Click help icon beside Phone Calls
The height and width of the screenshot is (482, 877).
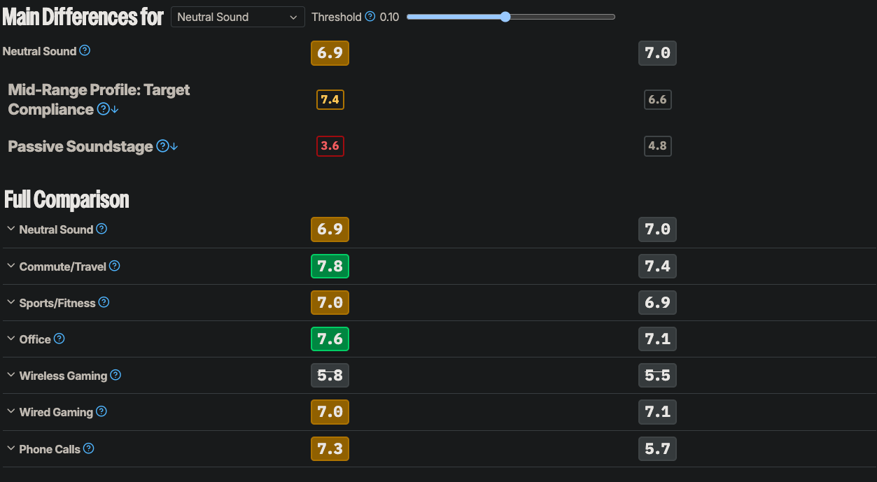pyautogui.click(x=88, y=448)
